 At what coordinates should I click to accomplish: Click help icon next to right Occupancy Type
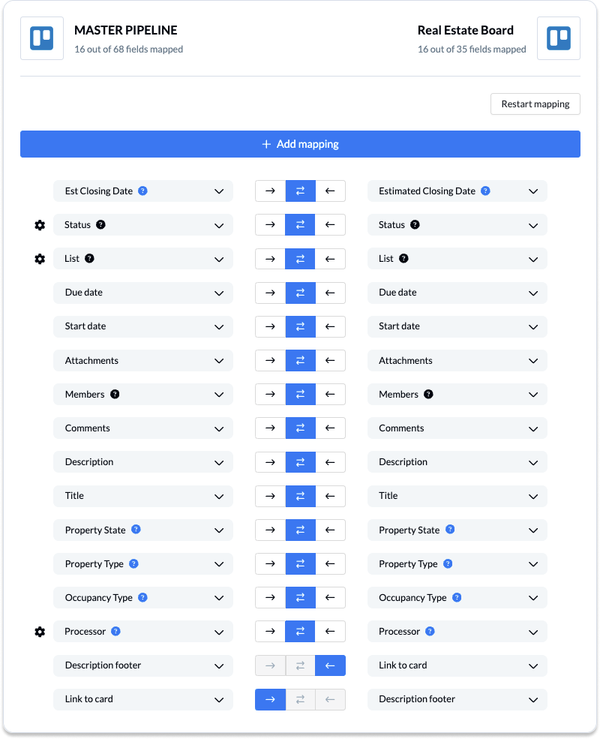coord(457,597)
